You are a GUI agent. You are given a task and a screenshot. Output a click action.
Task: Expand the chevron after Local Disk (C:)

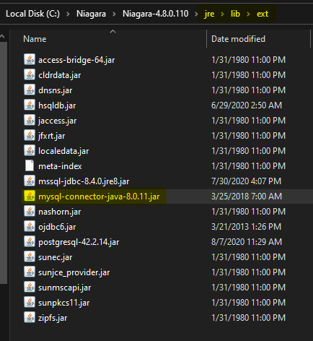(69, 14)
